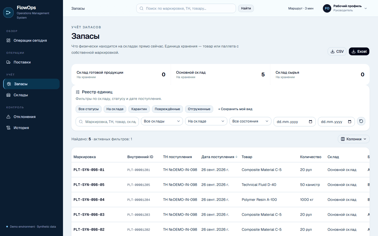Image resolution: width=378 pixels, height=236 pixels.
Task: Click + Сохранить мой вид
Action: (235, 109)
